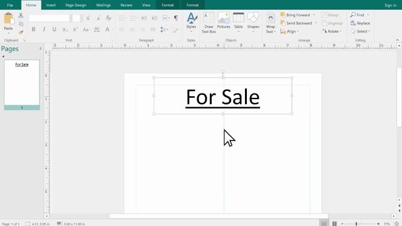Click the zoom in plus button

pos(378,223)
